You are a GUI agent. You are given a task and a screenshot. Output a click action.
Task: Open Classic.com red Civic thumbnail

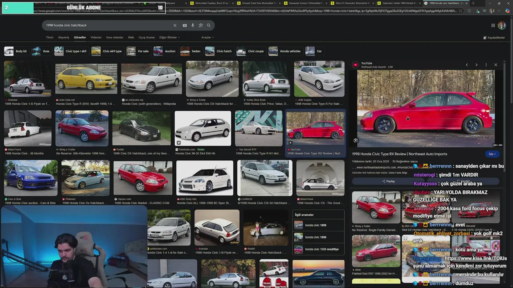[x=143, y=178]
